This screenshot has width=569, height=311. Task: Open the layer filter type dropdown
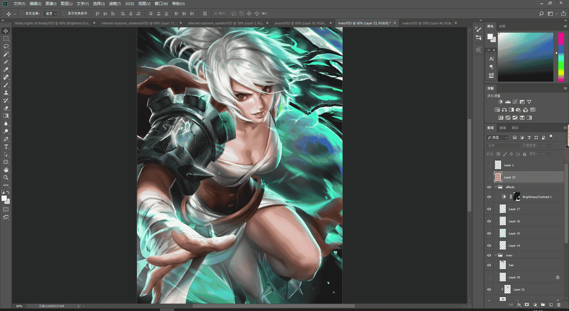pyautogui.click(x=498, y=138)
